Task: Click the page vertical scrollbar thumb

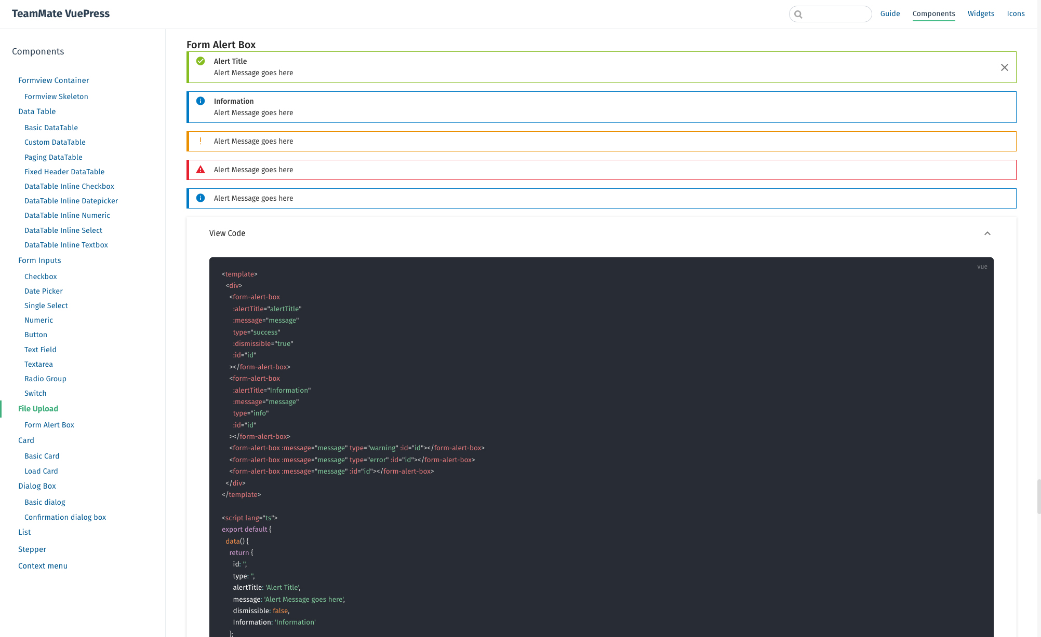Action: click(x=1038, y=496)
